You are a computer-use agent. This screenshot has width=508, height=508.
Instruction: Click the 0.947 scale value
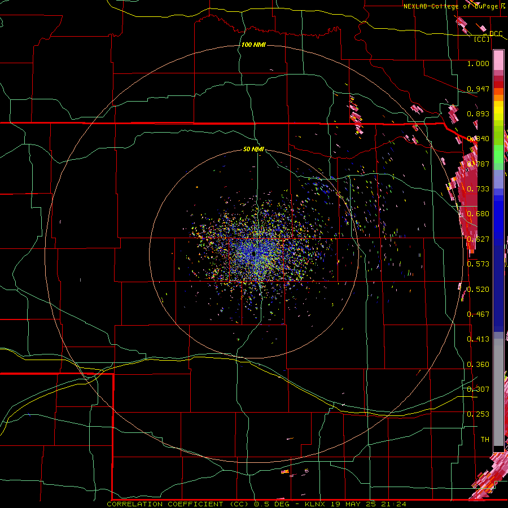pyautogui.click(x=478, y=89)
